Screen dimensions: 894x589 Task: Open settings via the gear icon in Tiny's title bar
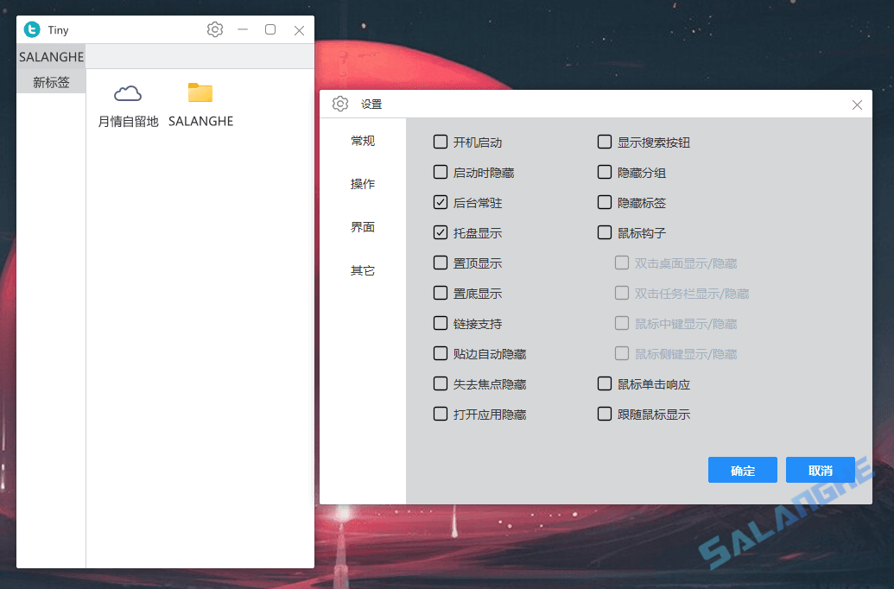[214, 29]
